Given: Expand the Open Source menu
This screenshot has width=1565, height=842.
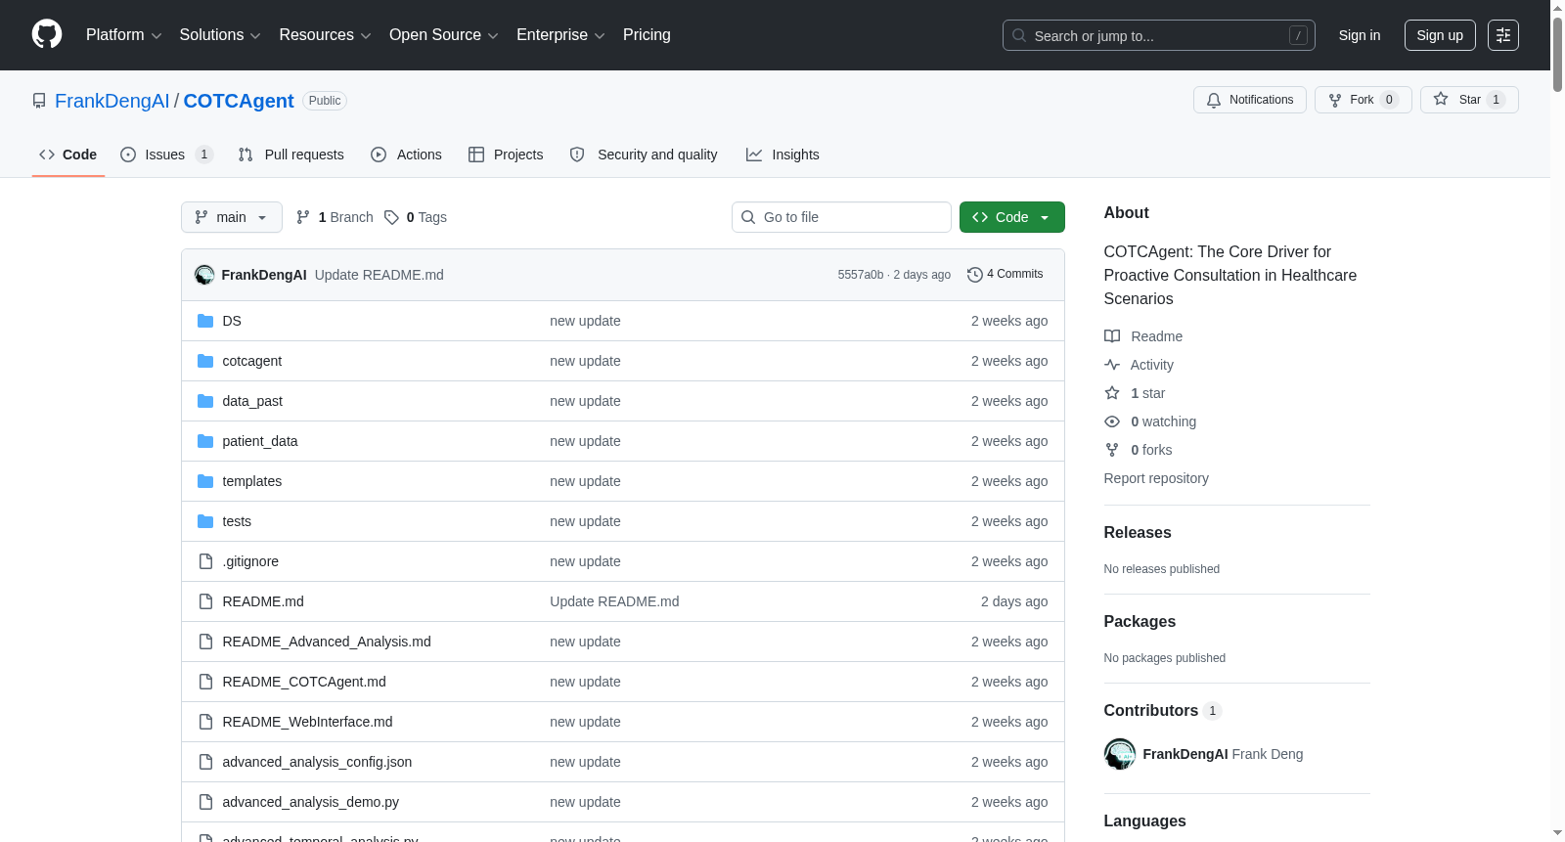Looking at the screenshot, I should (x=444, y=35).
